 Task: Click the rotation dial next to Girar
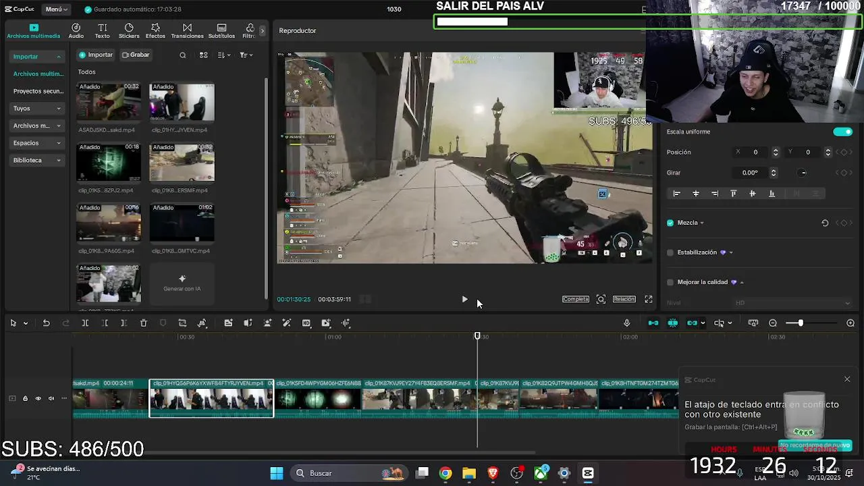pyautogui.click(x=803, y=173)
